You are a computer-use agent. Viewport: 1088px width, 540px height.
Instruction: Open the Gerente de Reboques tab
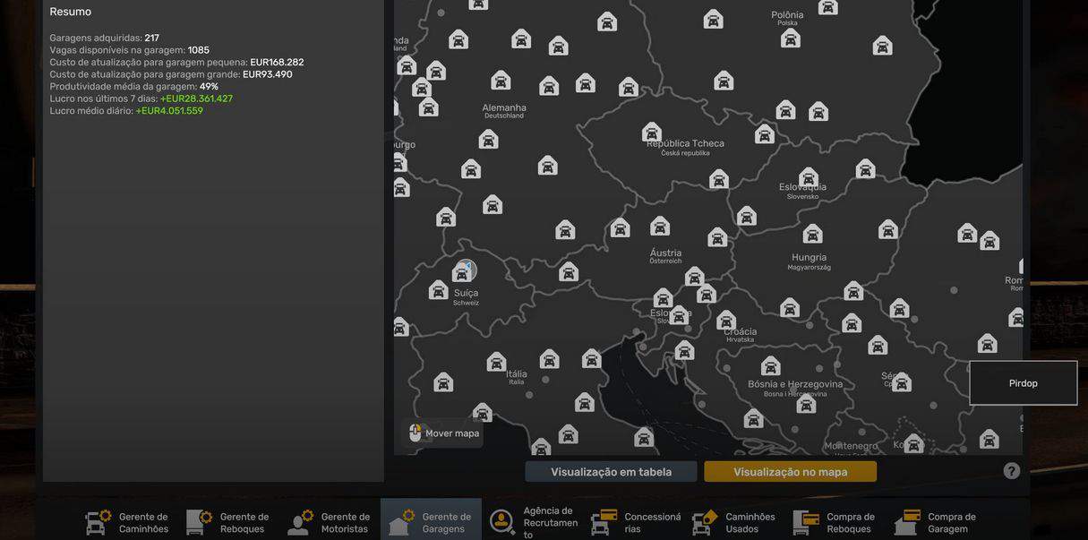227,522
